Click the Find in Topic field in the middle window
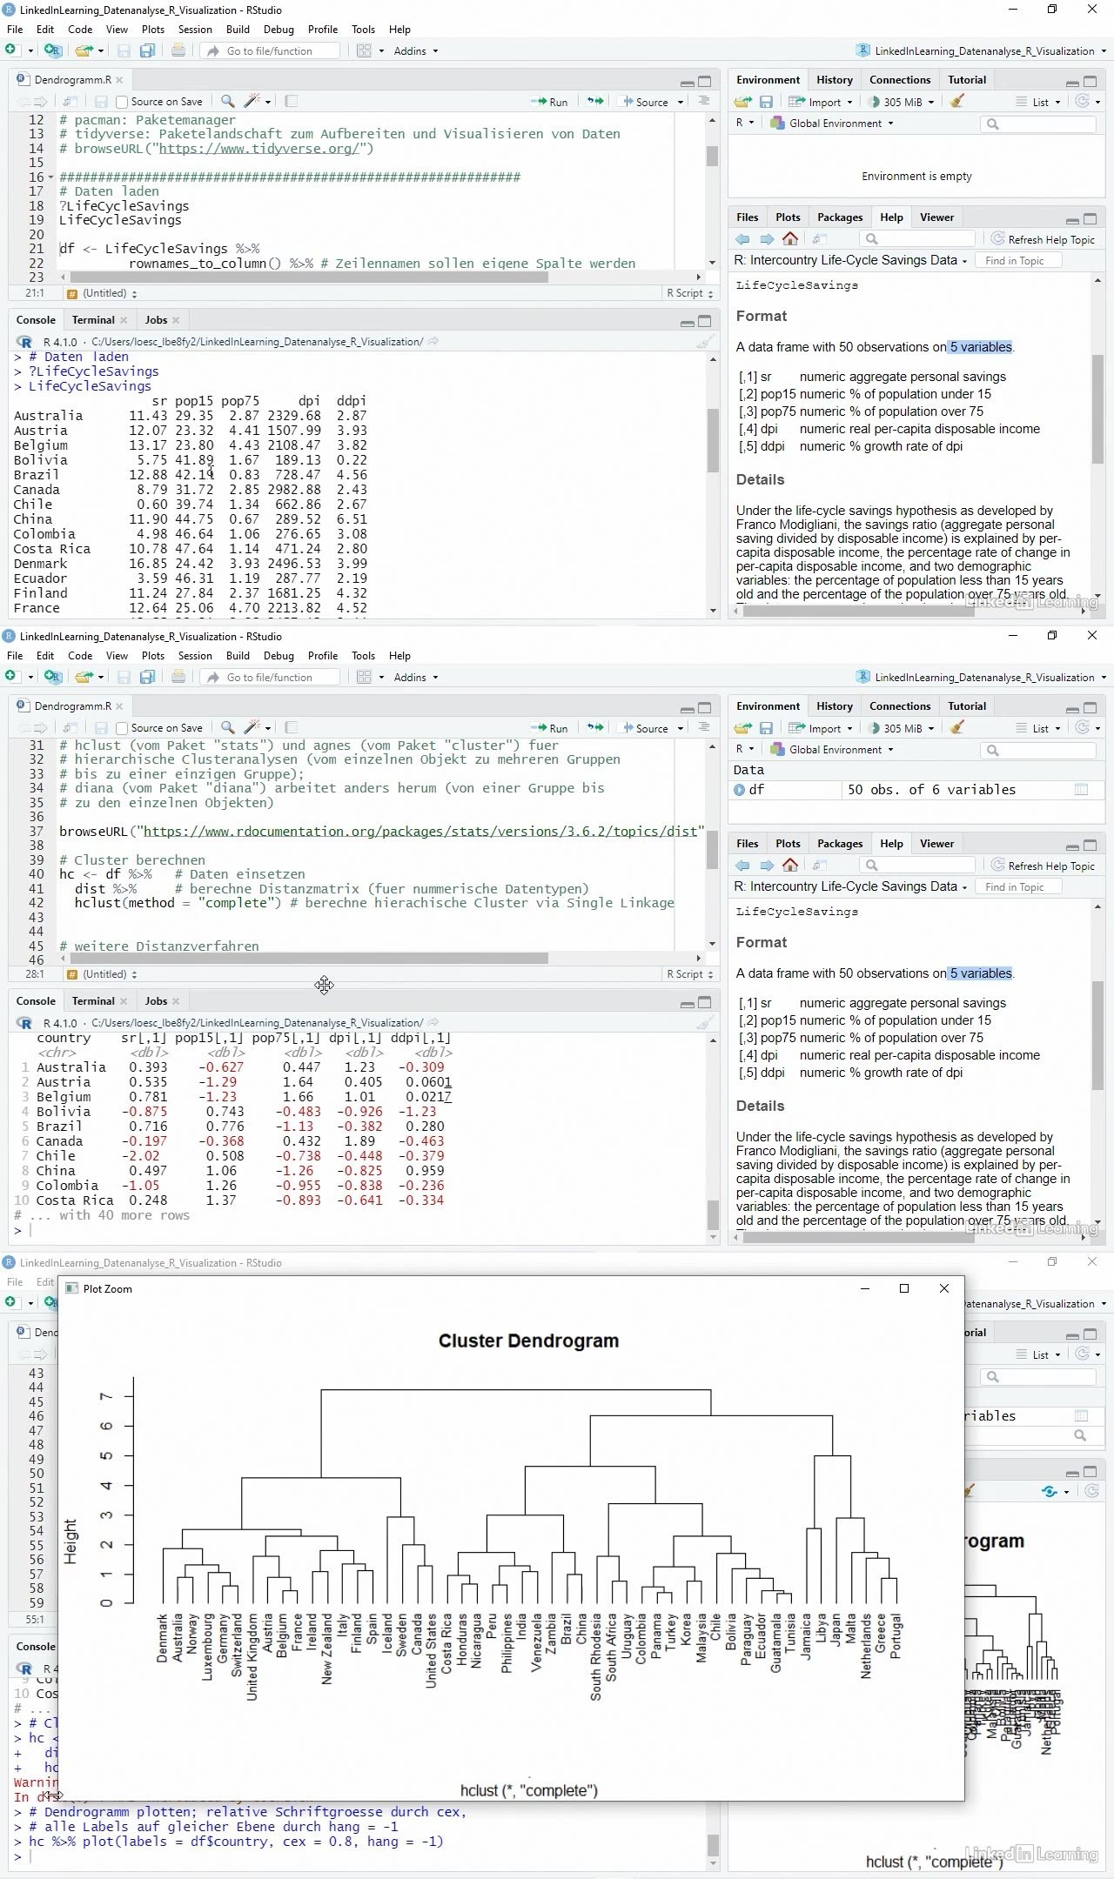Screen dimensions: 1114x1879 [x=1018, y=887]
